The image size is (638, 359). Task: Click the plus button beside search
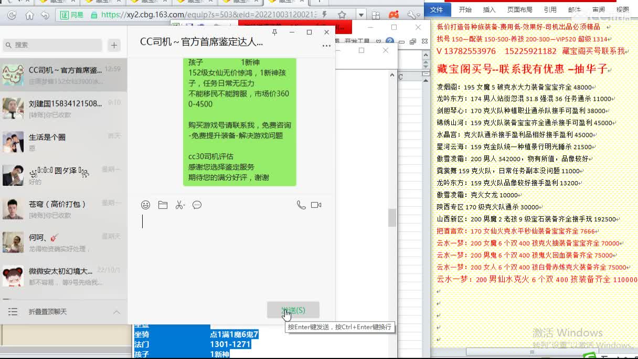click(x=114, y=45)
